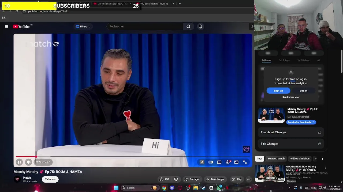Focus the Rechercher search field
Screen dimensions: 343x192
pos(145,26)
